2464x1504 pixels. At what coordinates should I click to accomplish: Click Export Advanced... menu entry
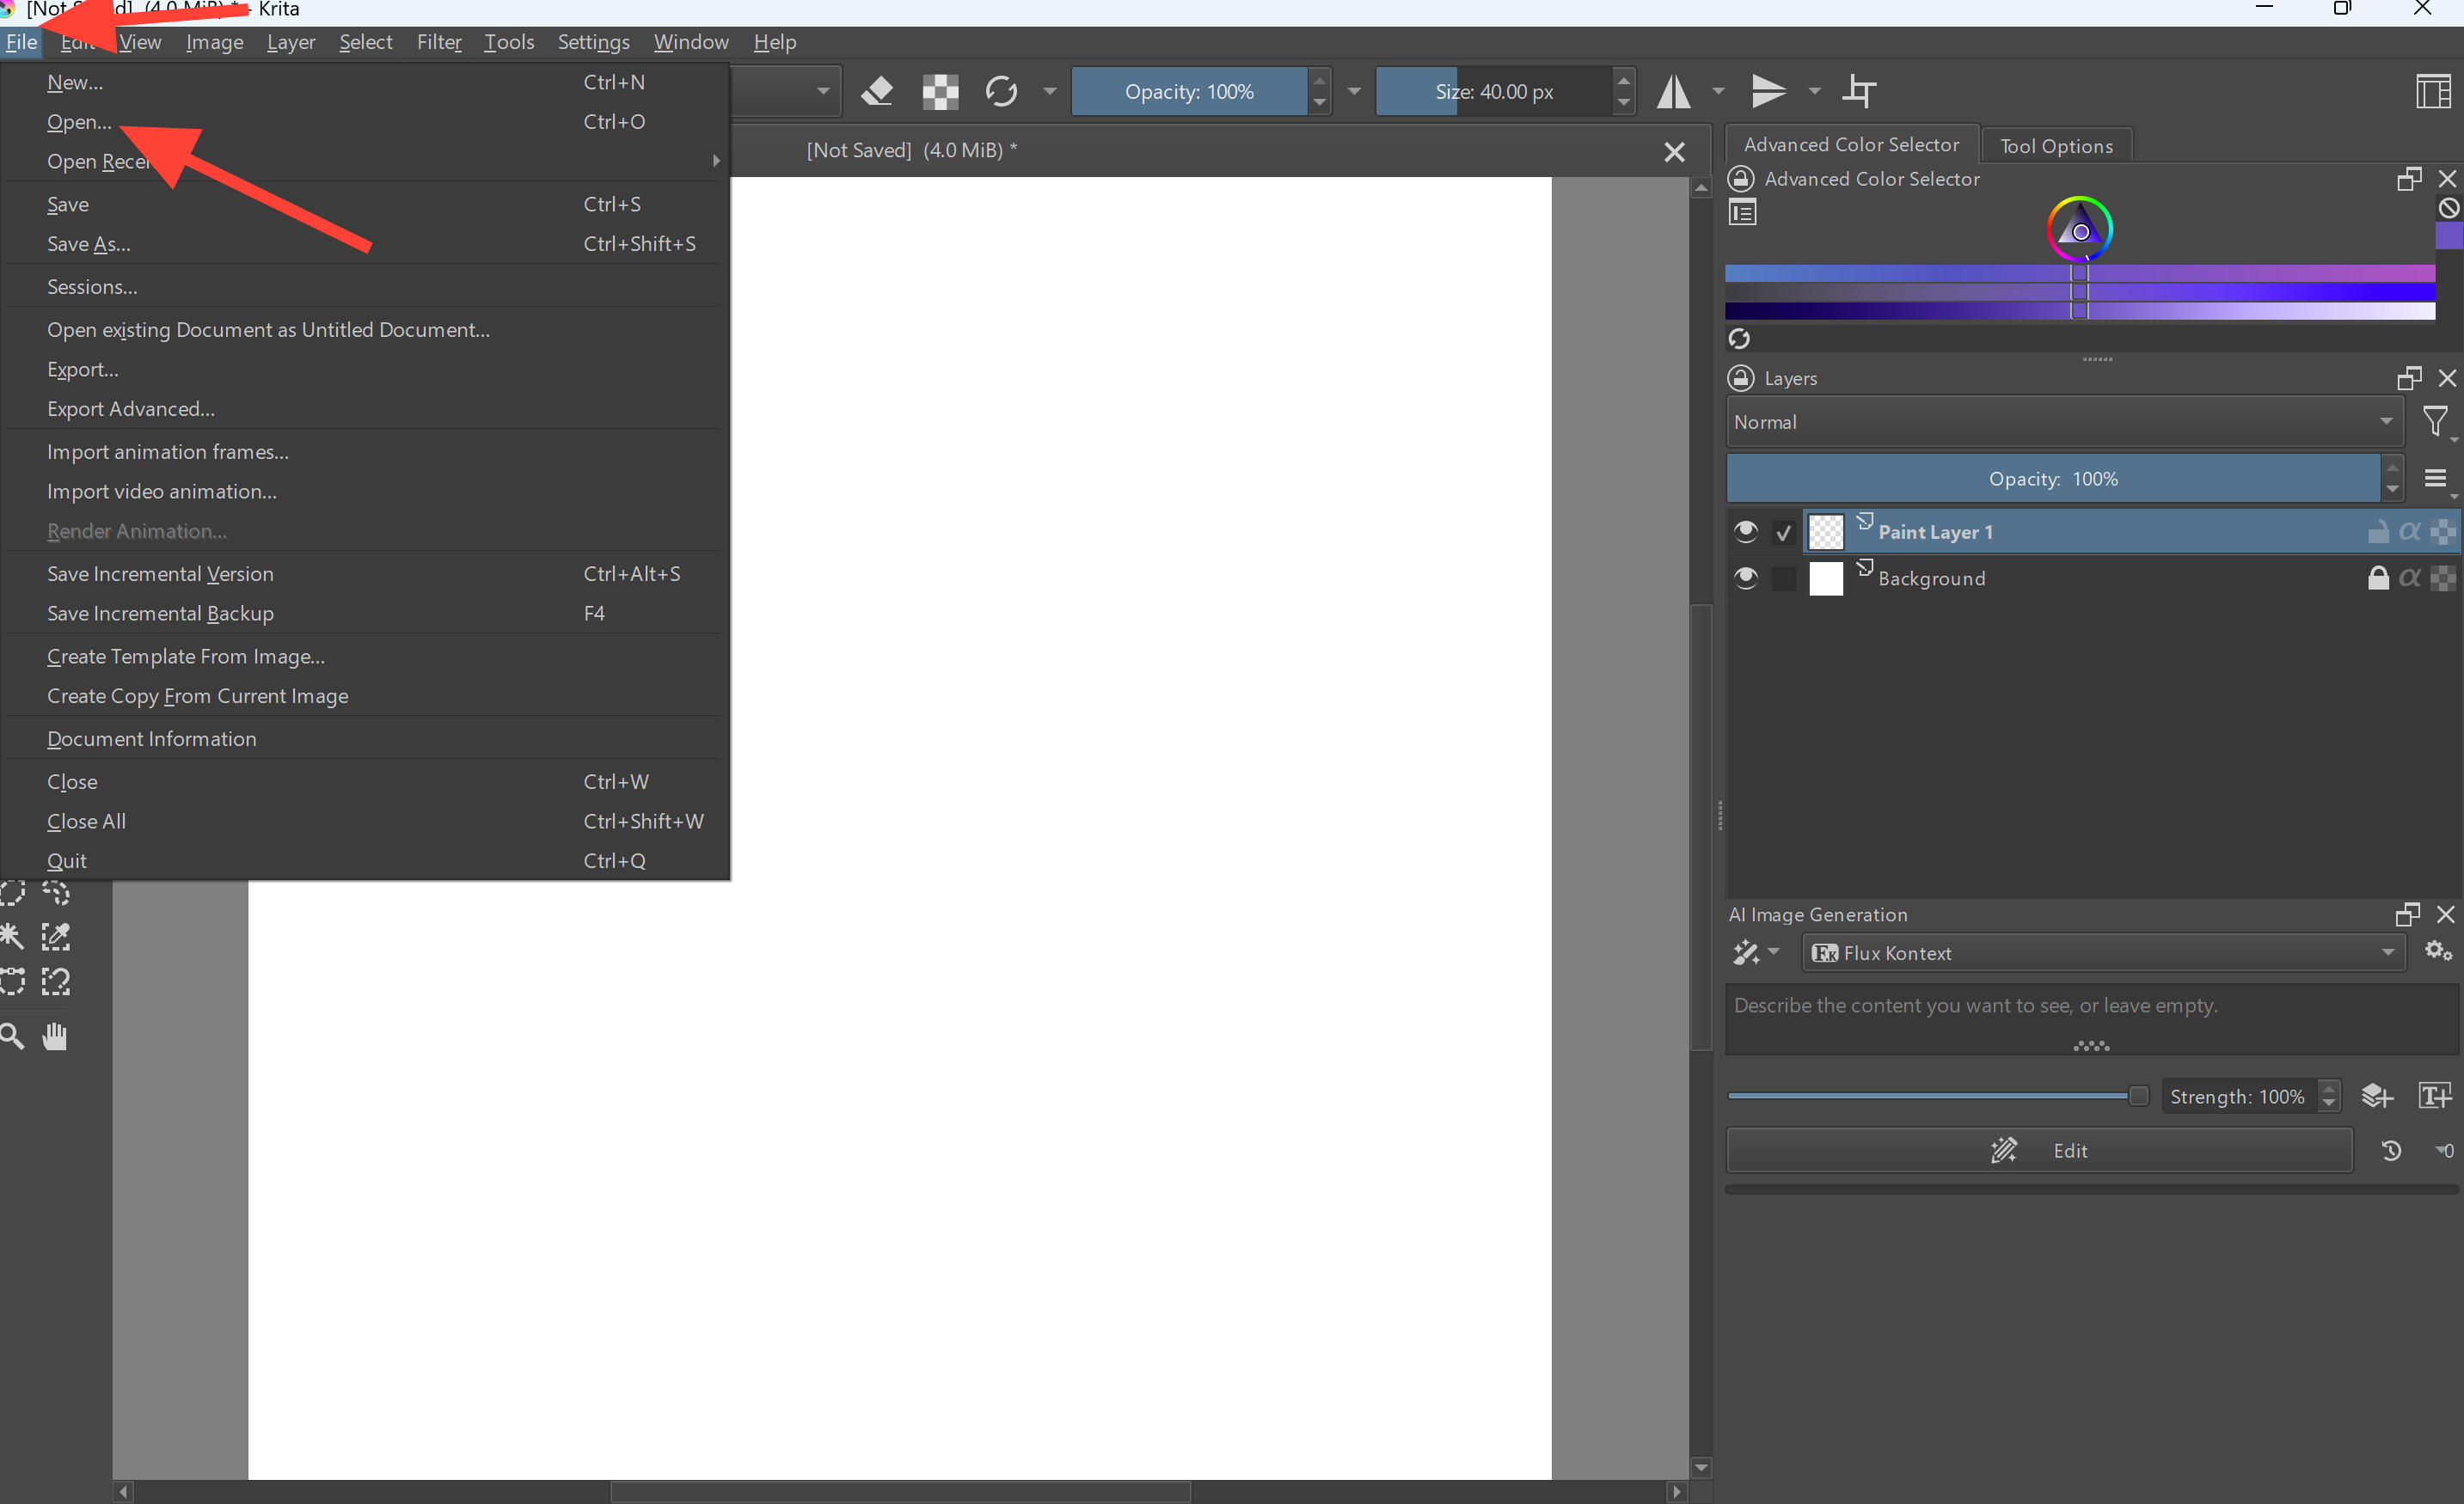click(x=131, y=409)
